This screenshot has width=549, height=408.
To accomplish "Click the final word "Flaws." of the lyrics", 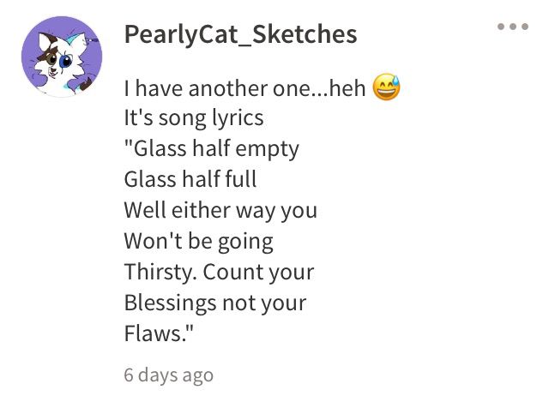I will pyautogui.click(x=158, y=333).
